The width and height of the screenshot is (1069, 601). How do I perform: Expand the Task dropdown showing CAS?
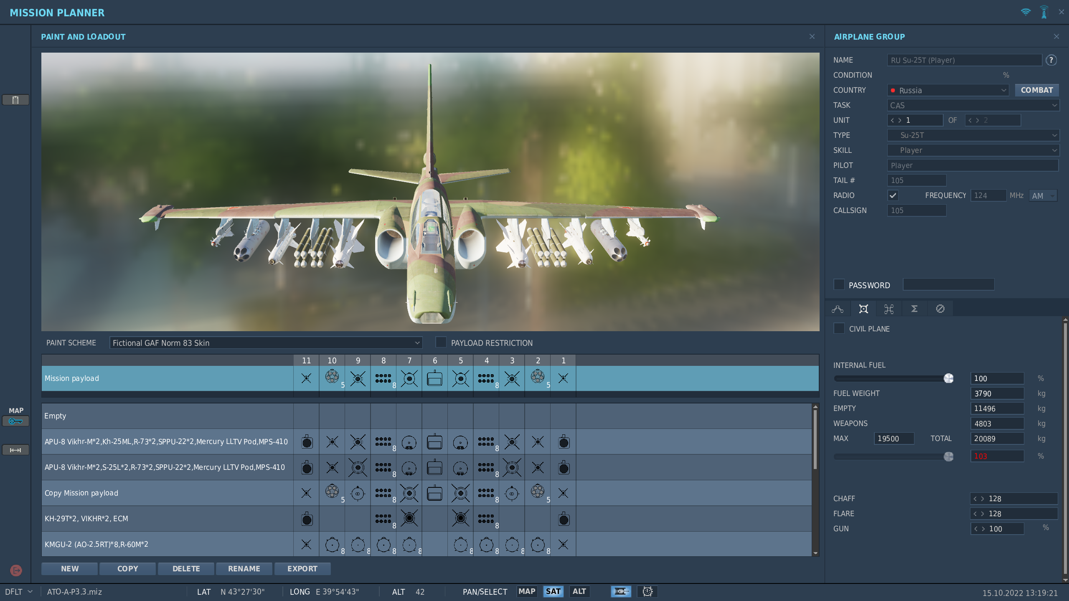point(973,105)
